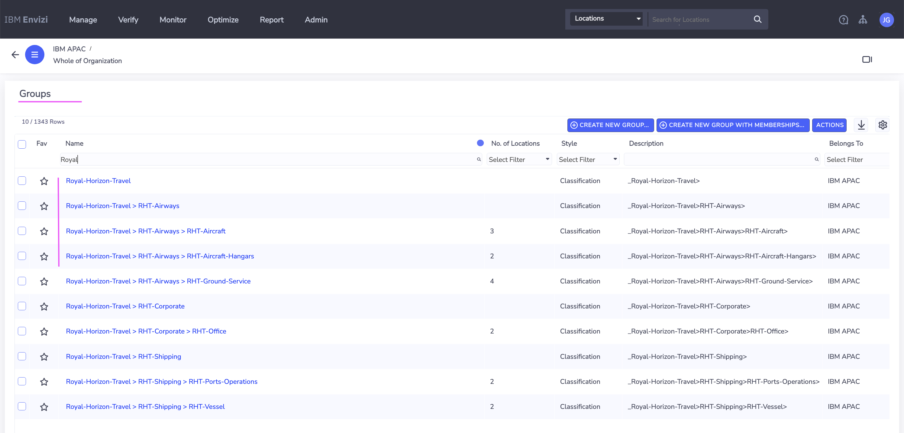Click the Description filter text field

point(719,160)
